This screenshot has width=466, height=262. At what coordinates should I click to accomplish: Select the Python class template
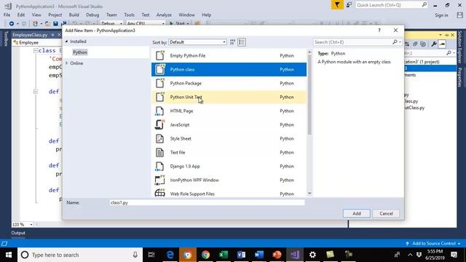tap(229, 70)
